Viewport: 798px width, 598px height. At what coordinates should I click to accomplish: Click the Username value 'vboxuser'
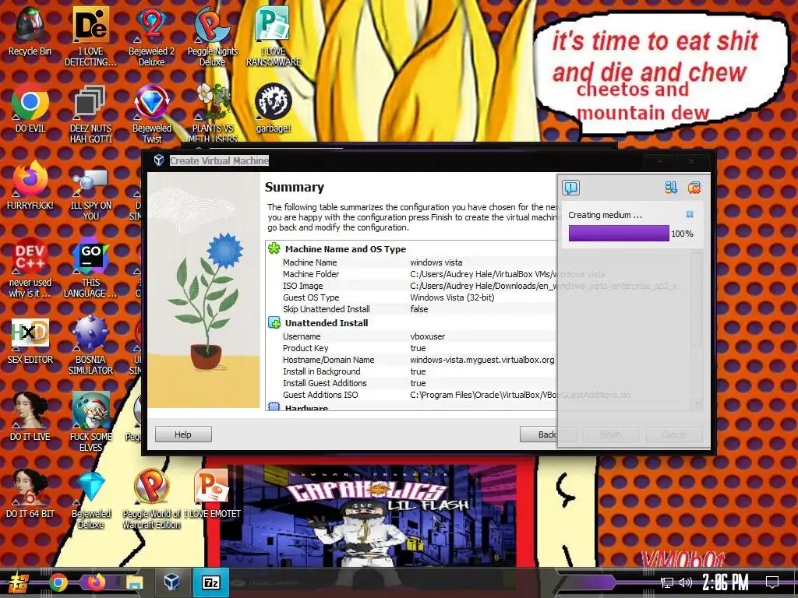[428, 336]
